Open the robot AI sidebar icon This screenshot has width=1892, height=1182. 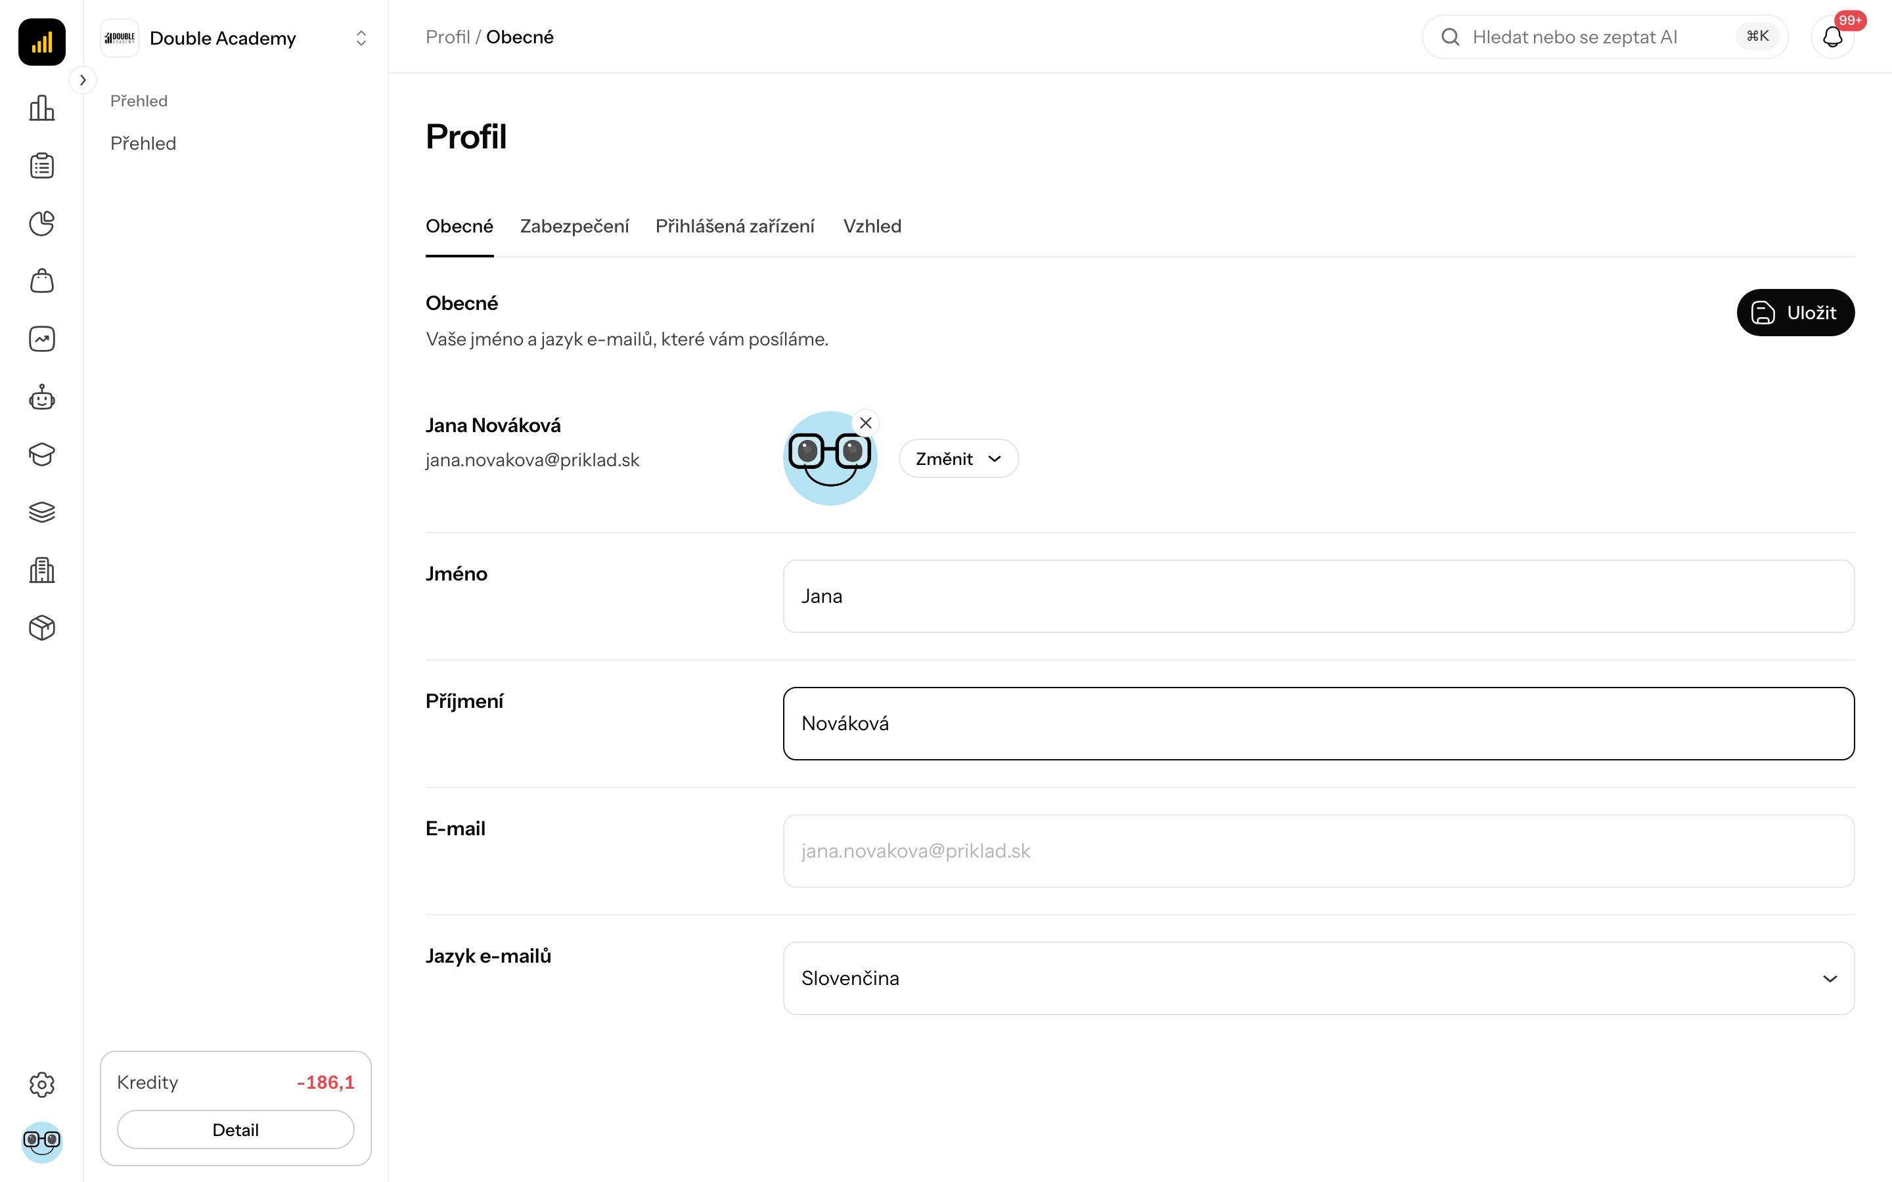click(x=41, y=397)
